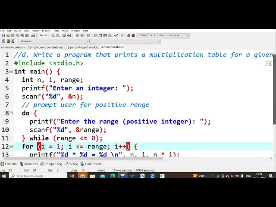
Task: Collapse the main() fold marker on line 3
Action: click(11, 71)
